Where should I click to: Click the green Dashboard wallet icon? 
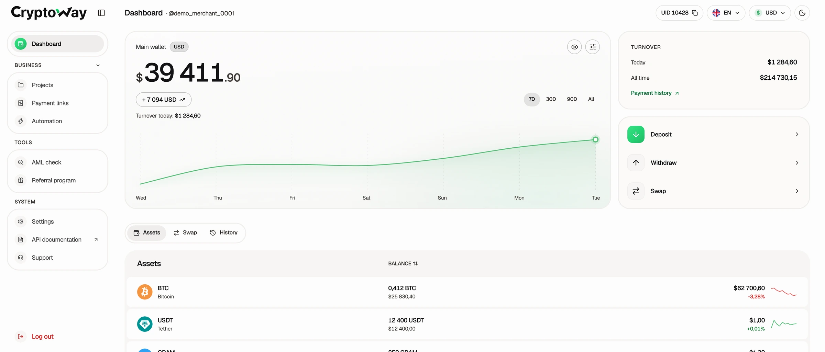[x=21, y=44]
